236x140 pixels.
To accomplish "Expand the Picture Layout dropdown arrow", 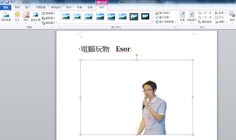I will (175, 22).
